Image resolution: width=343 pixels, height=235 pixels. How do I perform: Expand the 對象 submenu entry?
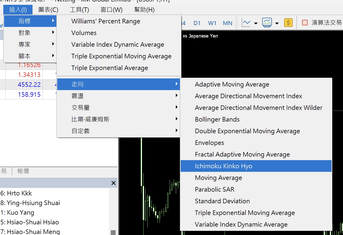point(30,33)
